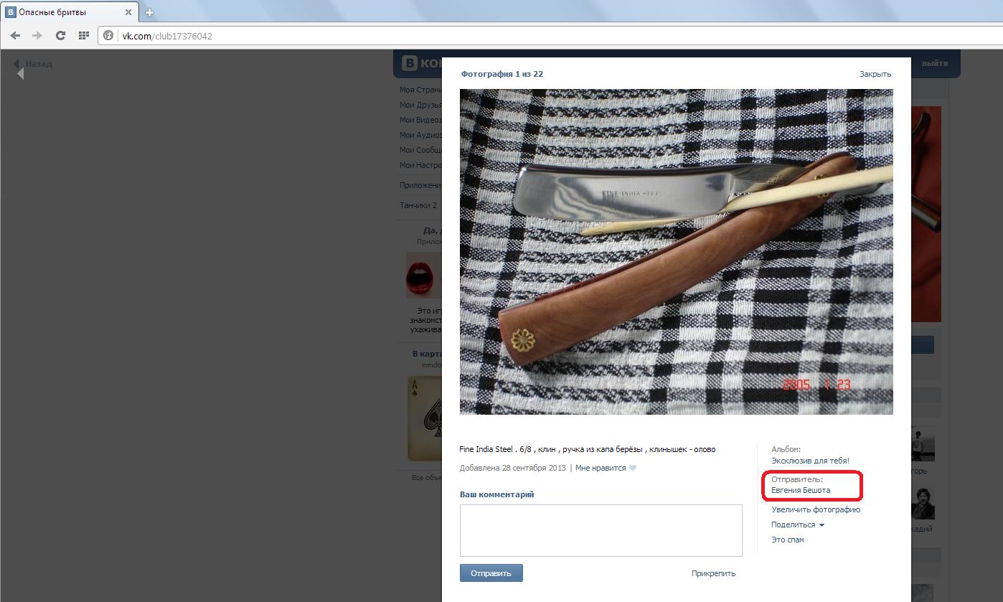This screenshot has width=1003, height=602.
Task: Reload the page with refresh icon
Action: tap(60, 35)
